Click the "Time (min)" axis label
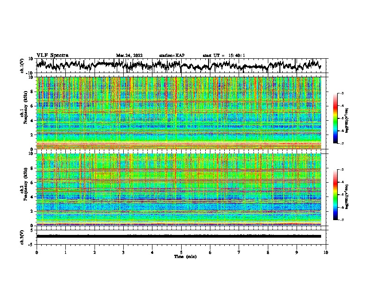Viewport: 367px width, 283px height. coord(185,257)
